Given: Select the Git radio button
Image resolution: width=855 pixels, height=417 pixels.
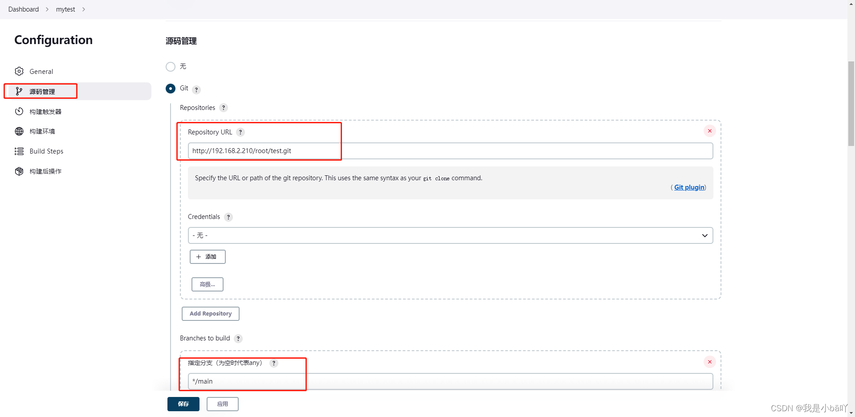Looking at the screenshot, I should [171, 89].
